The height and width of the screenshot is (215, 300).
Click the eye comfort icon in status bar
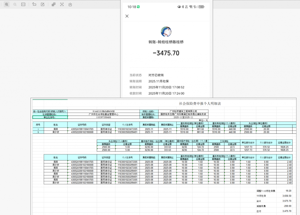click(x=179, y=7)
